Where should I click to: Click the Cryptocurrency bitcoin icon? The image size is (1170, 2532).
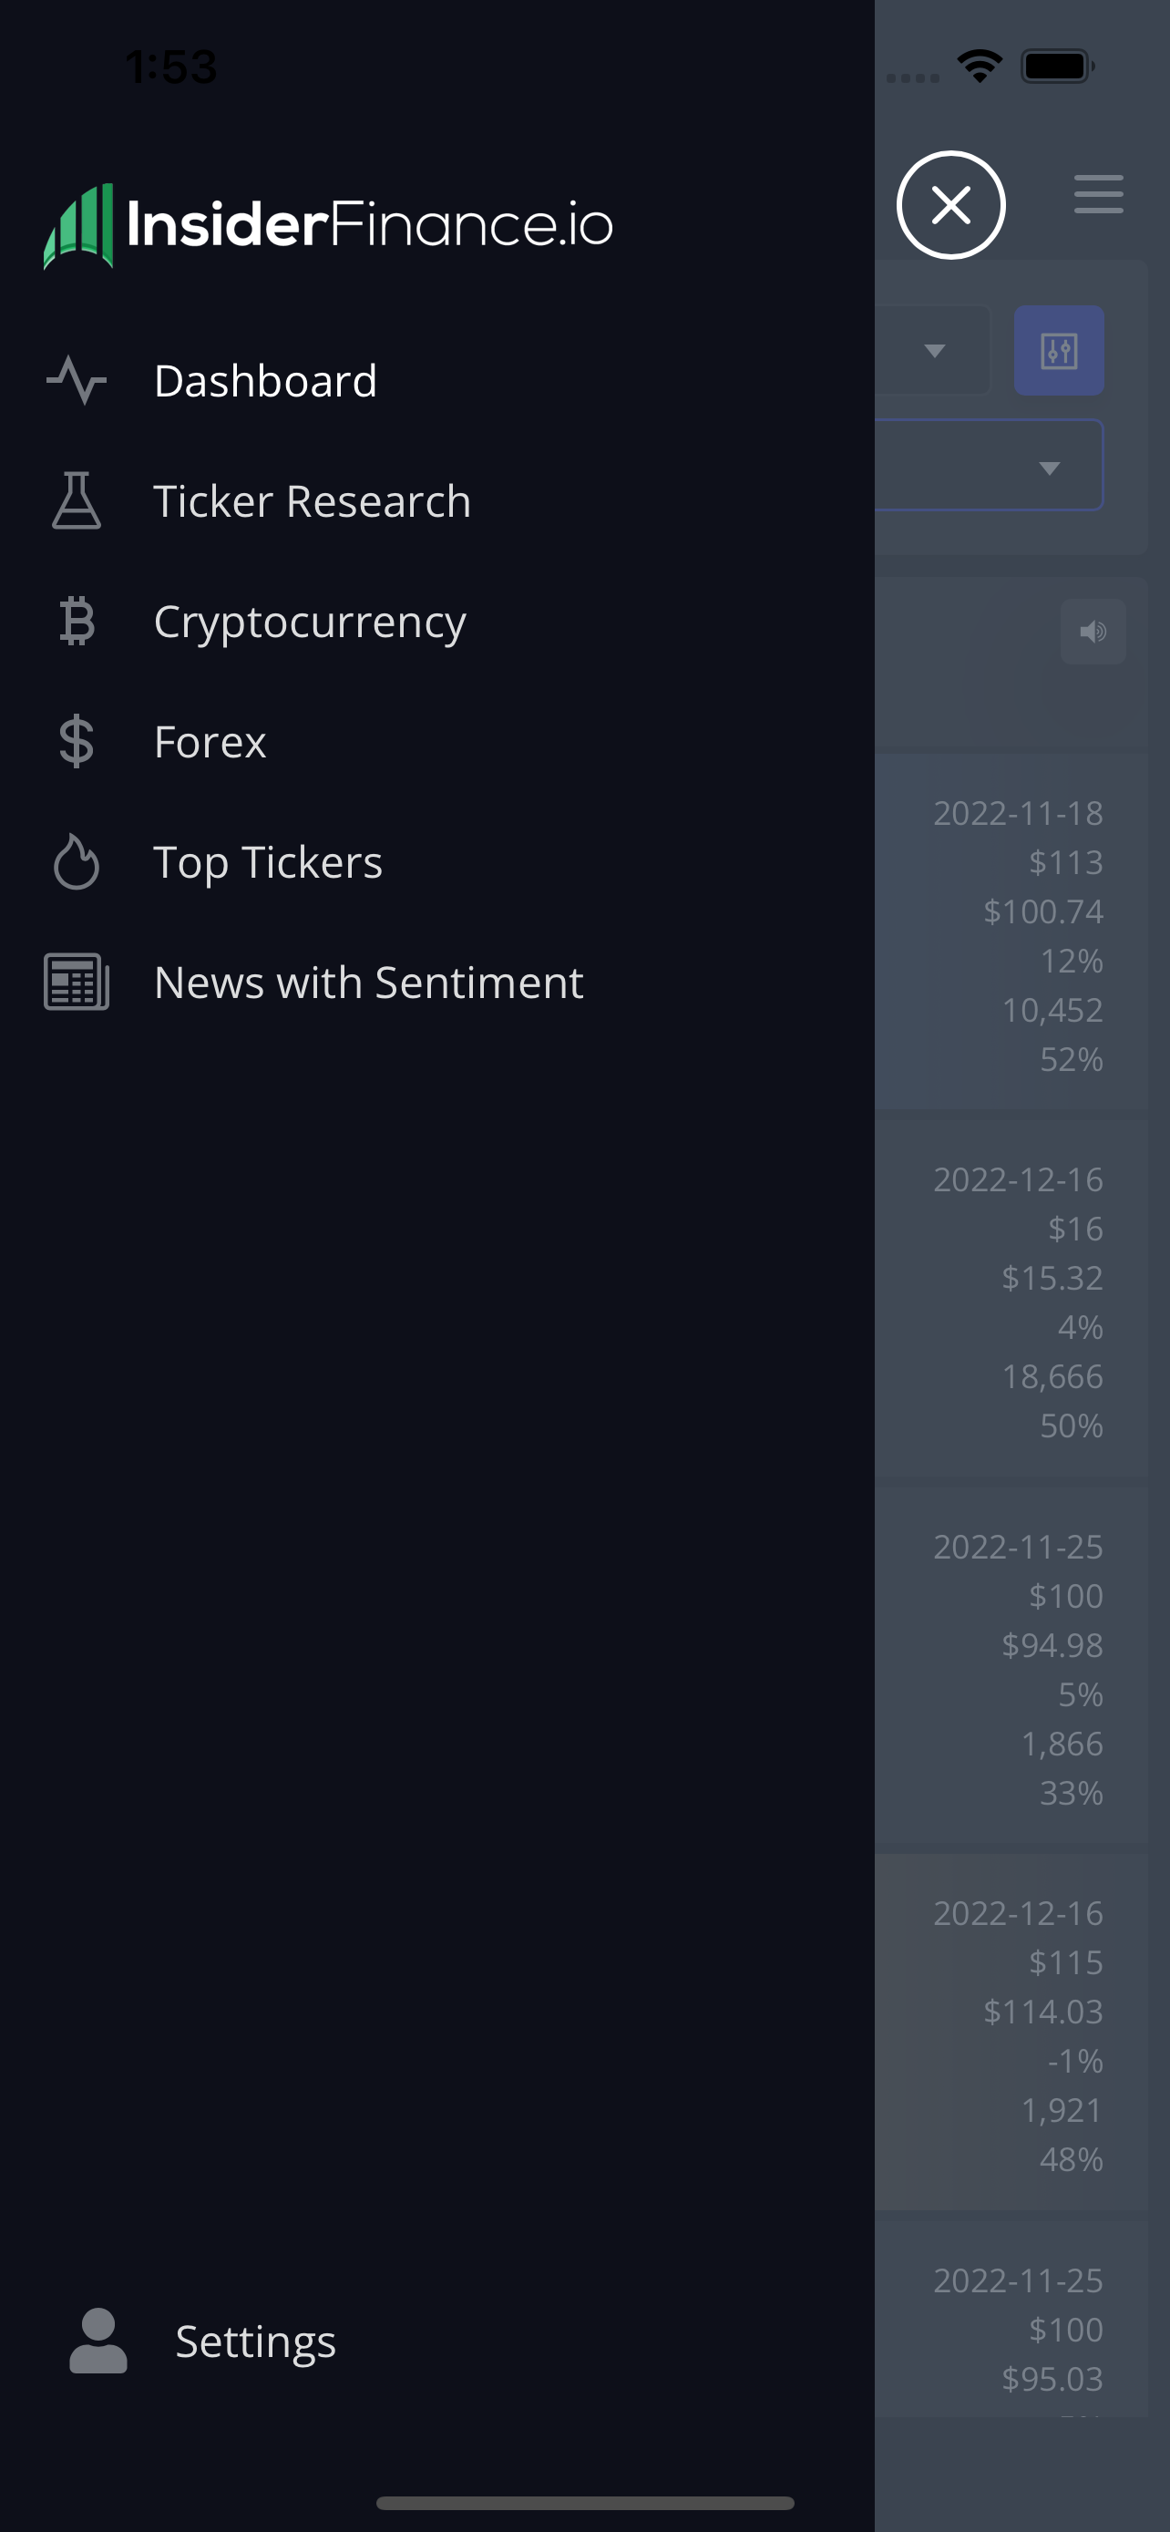coord(77,622)
